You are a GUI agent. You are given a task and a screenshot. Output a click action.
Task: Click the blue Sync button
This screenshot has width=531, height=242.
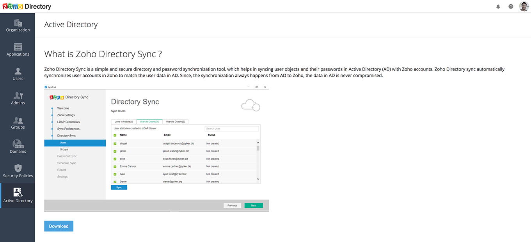coord(119,187)
